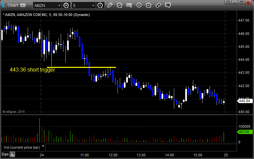Click the 440.00 price axis label
Screen dimensions: 254x159
tap(244, 112)
